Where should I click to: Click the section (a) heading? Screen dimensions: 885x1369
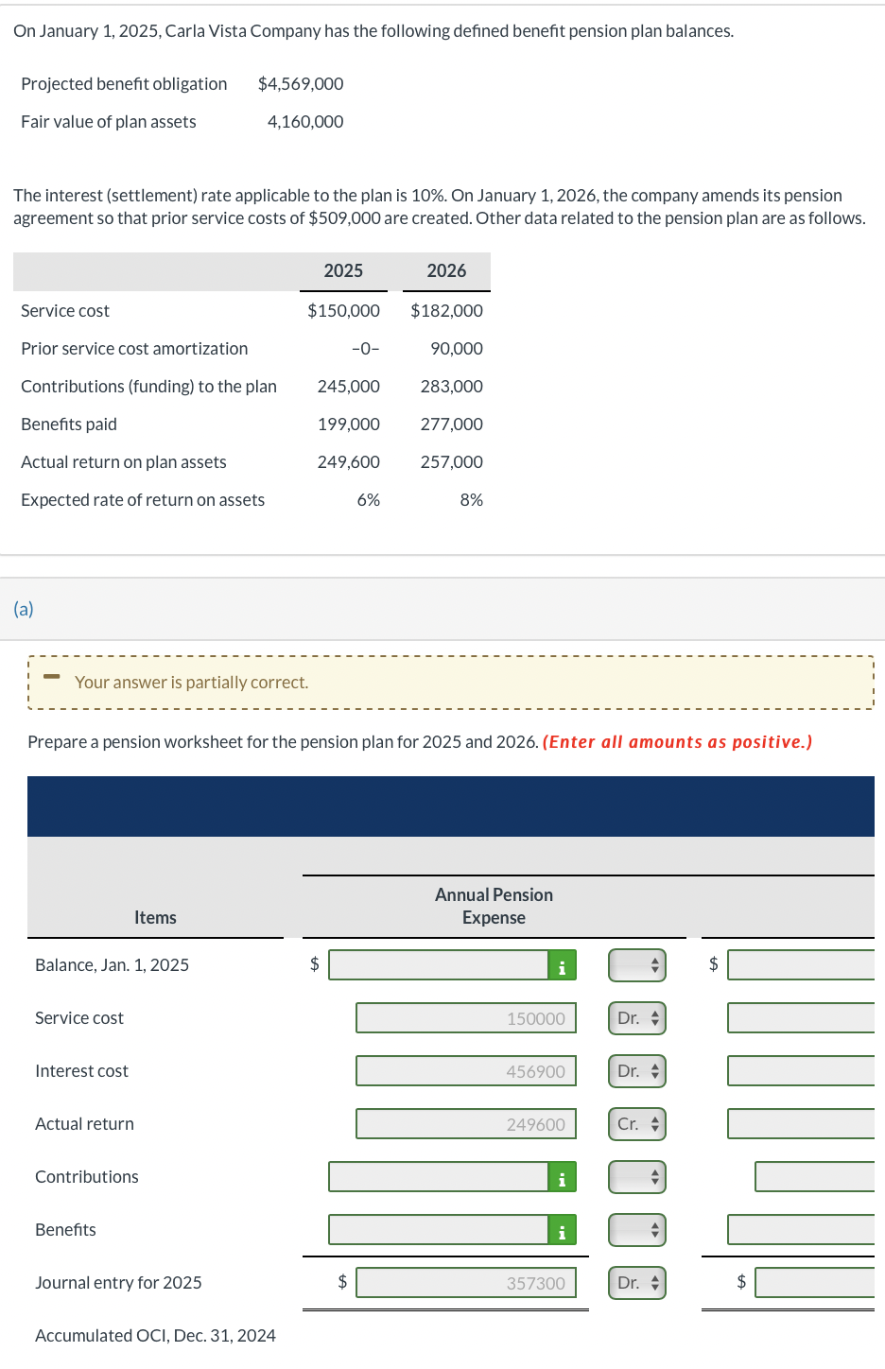click(x=22, y=609)
